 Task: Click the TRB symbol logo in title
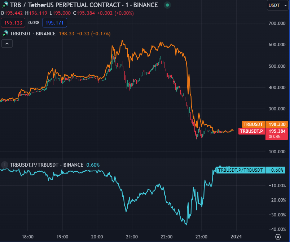[5, 5]
